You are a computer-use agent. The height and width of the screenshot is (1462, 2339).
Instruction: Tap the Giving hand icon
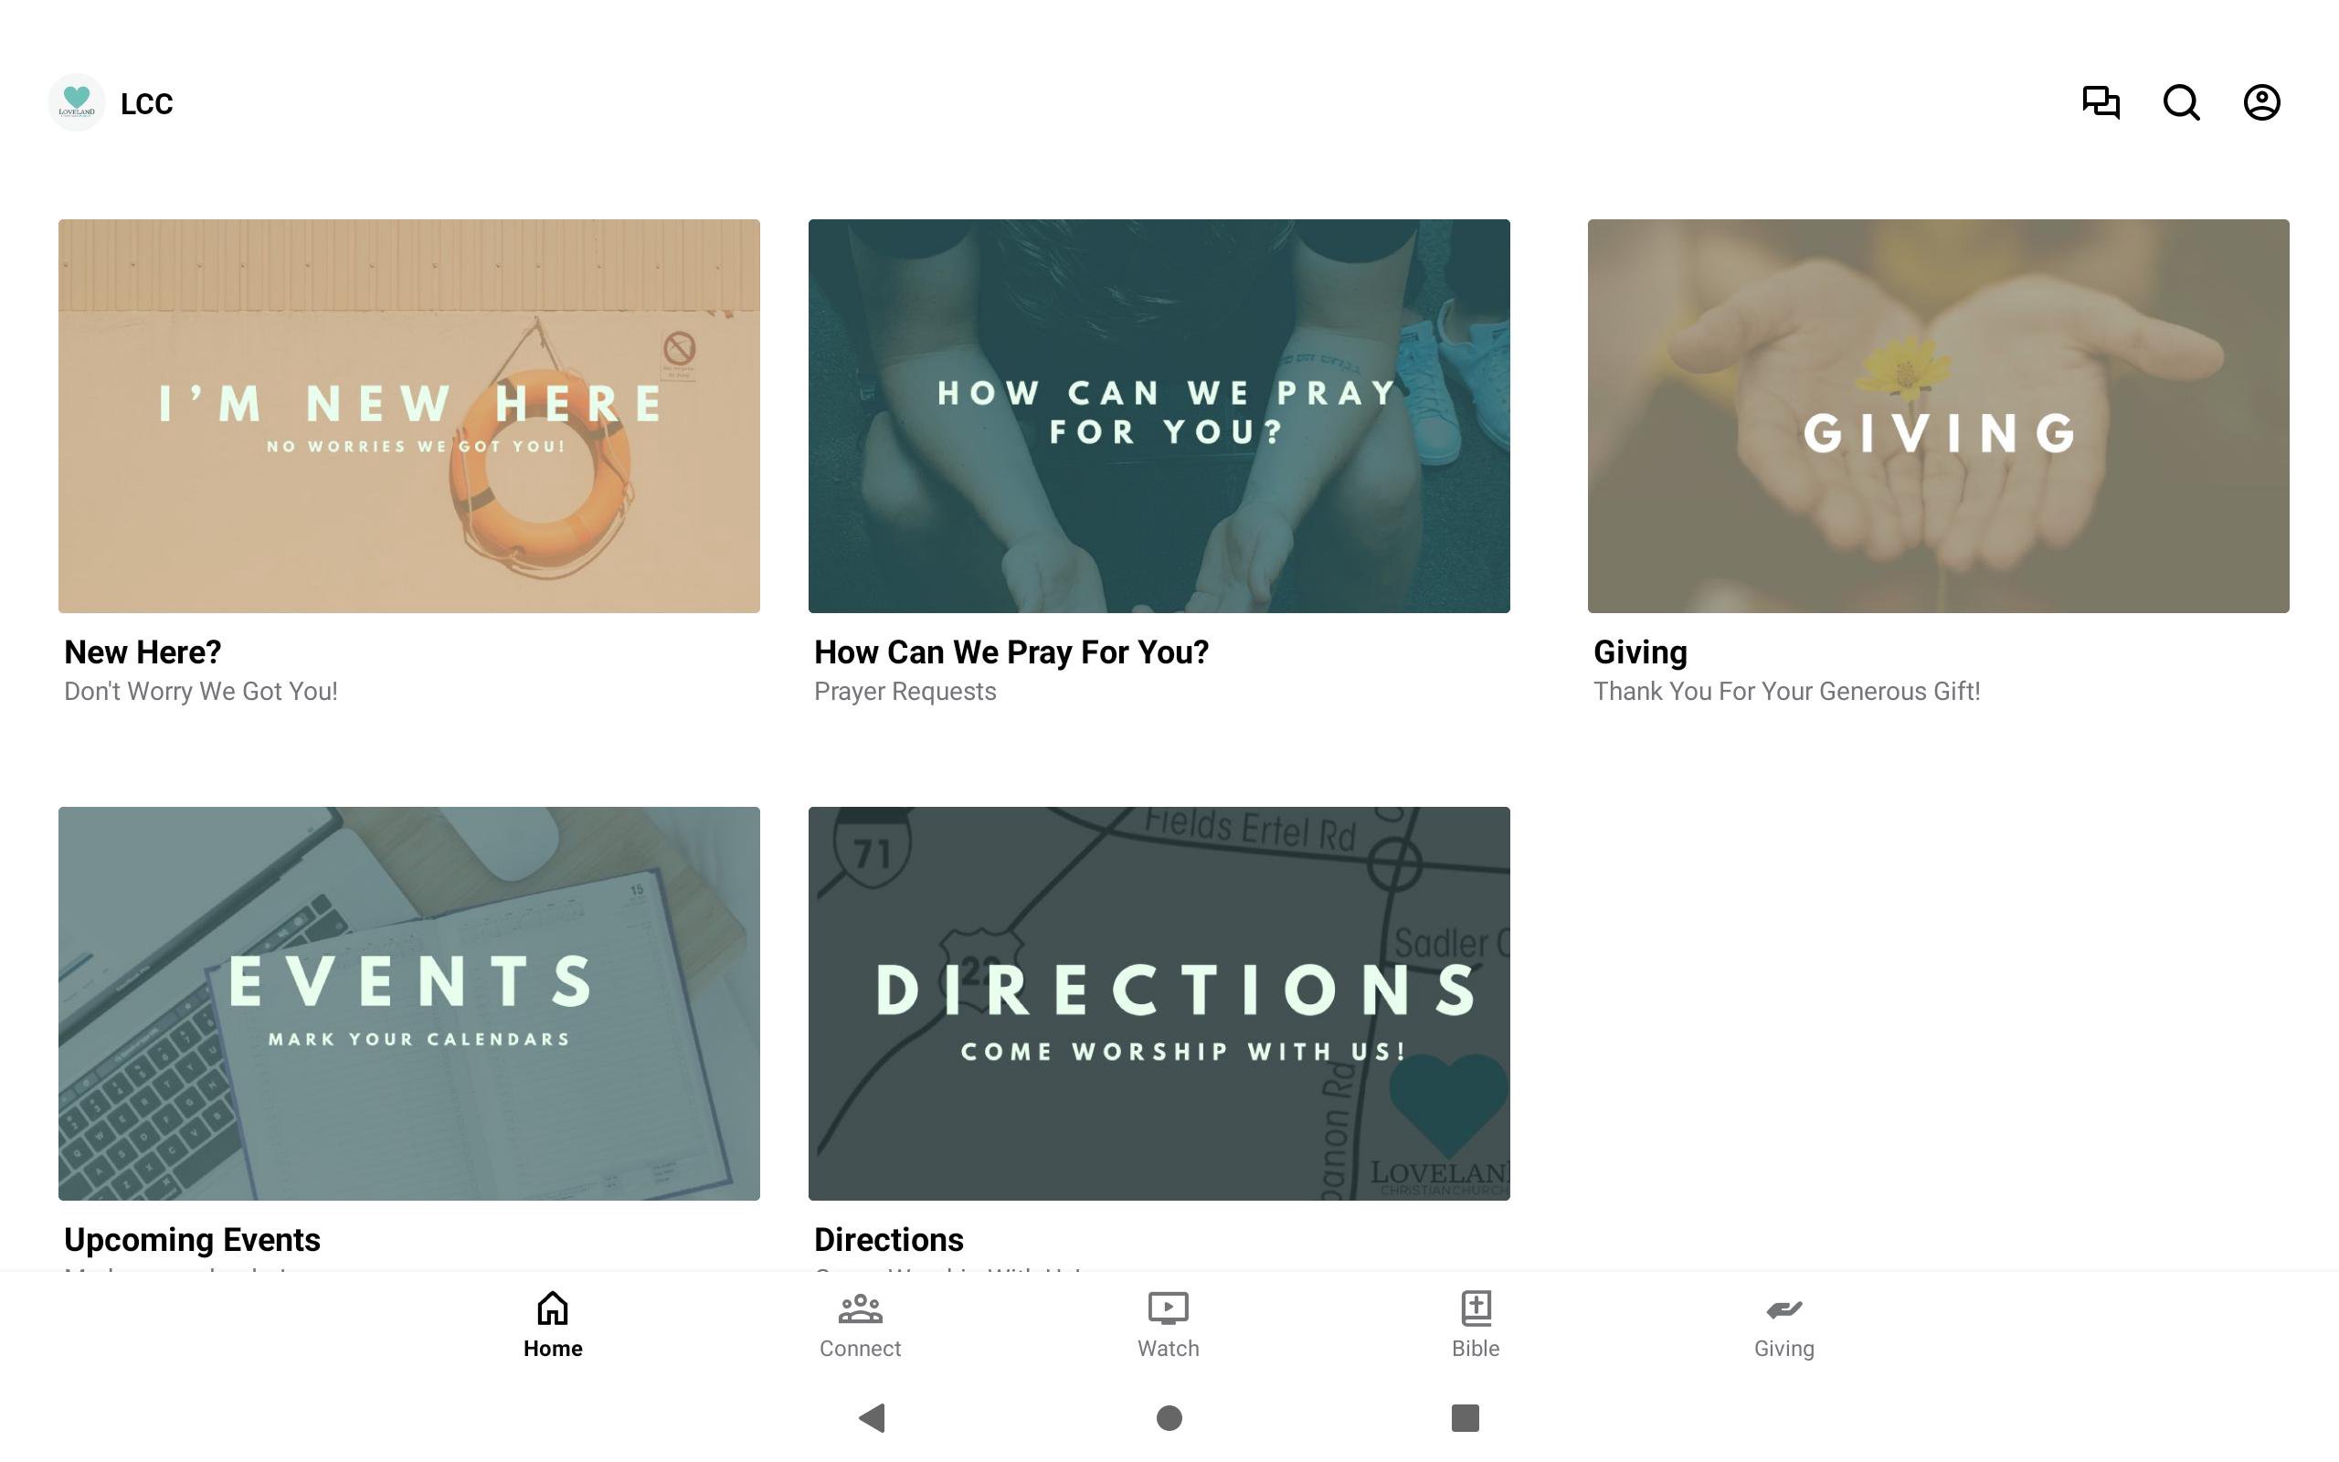click(x=1783, y=1308)
